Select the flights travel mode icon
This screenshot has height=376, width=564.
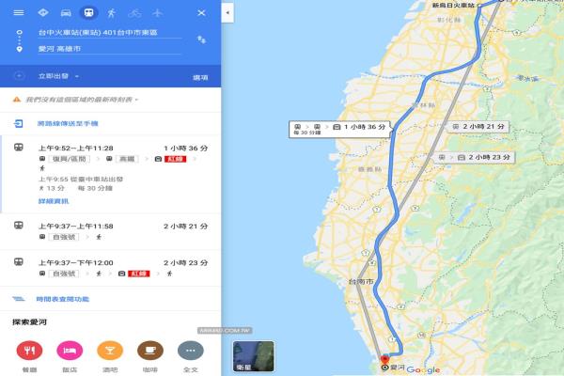(x=158, y=13)
